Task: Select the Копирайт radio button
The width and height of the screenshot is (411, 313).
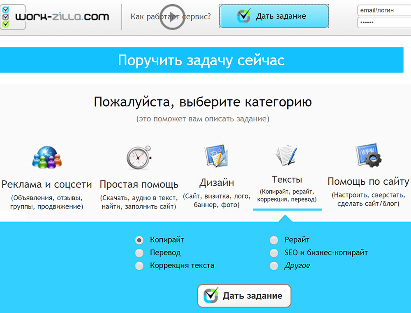Action: (139, 240)
